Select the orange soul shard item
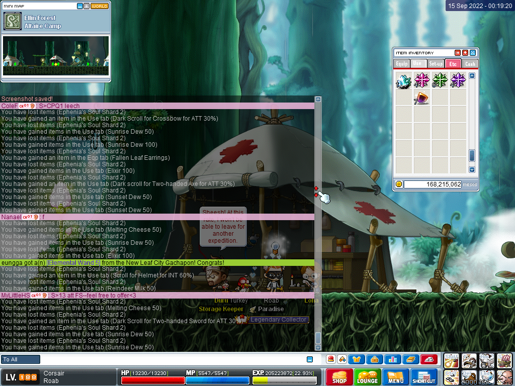This screenshot has width=515, height=386. (421, 98)
